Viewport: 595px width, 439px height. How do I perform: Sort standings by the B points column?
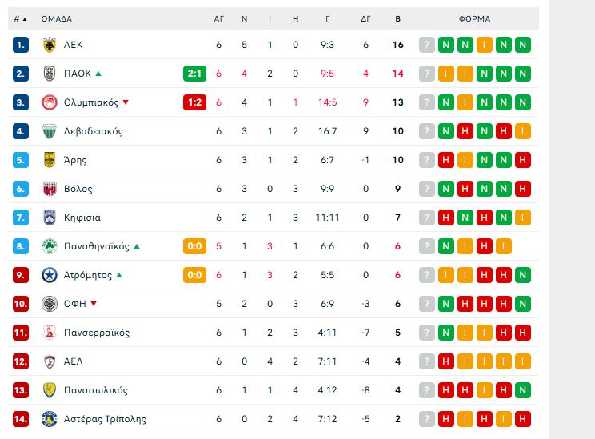click(398, 18)
